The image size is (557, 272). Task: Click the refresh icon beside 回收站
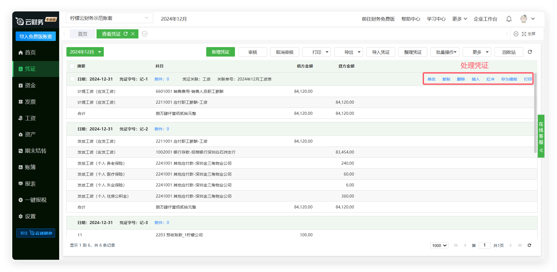pyautogui.click(x=530, y=52)
